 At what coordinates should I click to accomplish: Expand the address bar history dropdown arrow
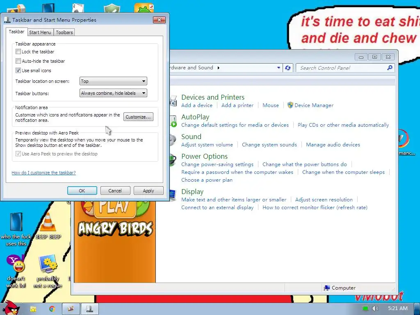point(278,68)
